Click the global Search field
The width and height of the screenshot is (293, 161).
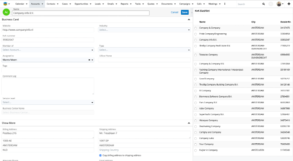pyautogui.click(x=249, y=4)
